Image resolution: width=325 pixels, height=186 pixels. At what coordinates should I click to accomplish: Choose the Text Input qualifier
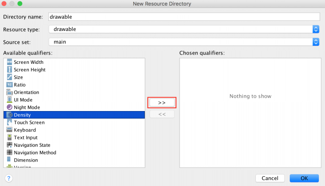(26, 137)
